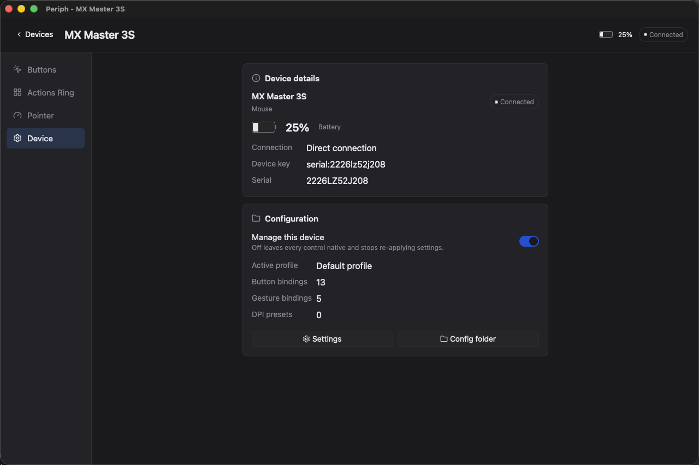Open the Config folder button
Viewport: 699px width, 465px height.
tap(468, 339)
